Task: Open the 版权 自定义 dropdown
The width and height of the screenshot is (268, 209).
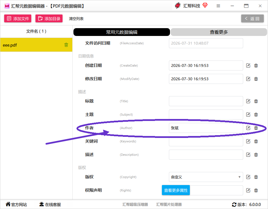Action: (206, 177)
